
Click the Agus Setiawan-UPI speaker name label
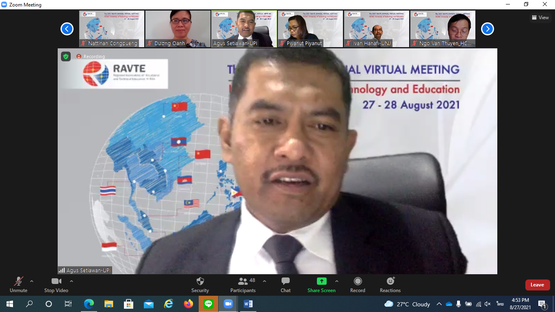coord(85,270)
